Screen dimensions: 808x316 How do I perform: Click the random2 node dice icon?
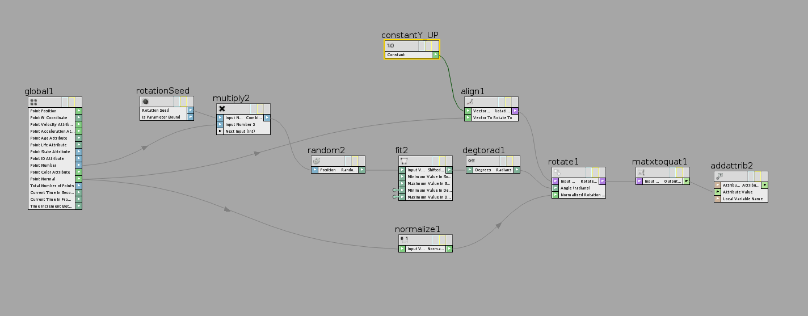point(317,161)
